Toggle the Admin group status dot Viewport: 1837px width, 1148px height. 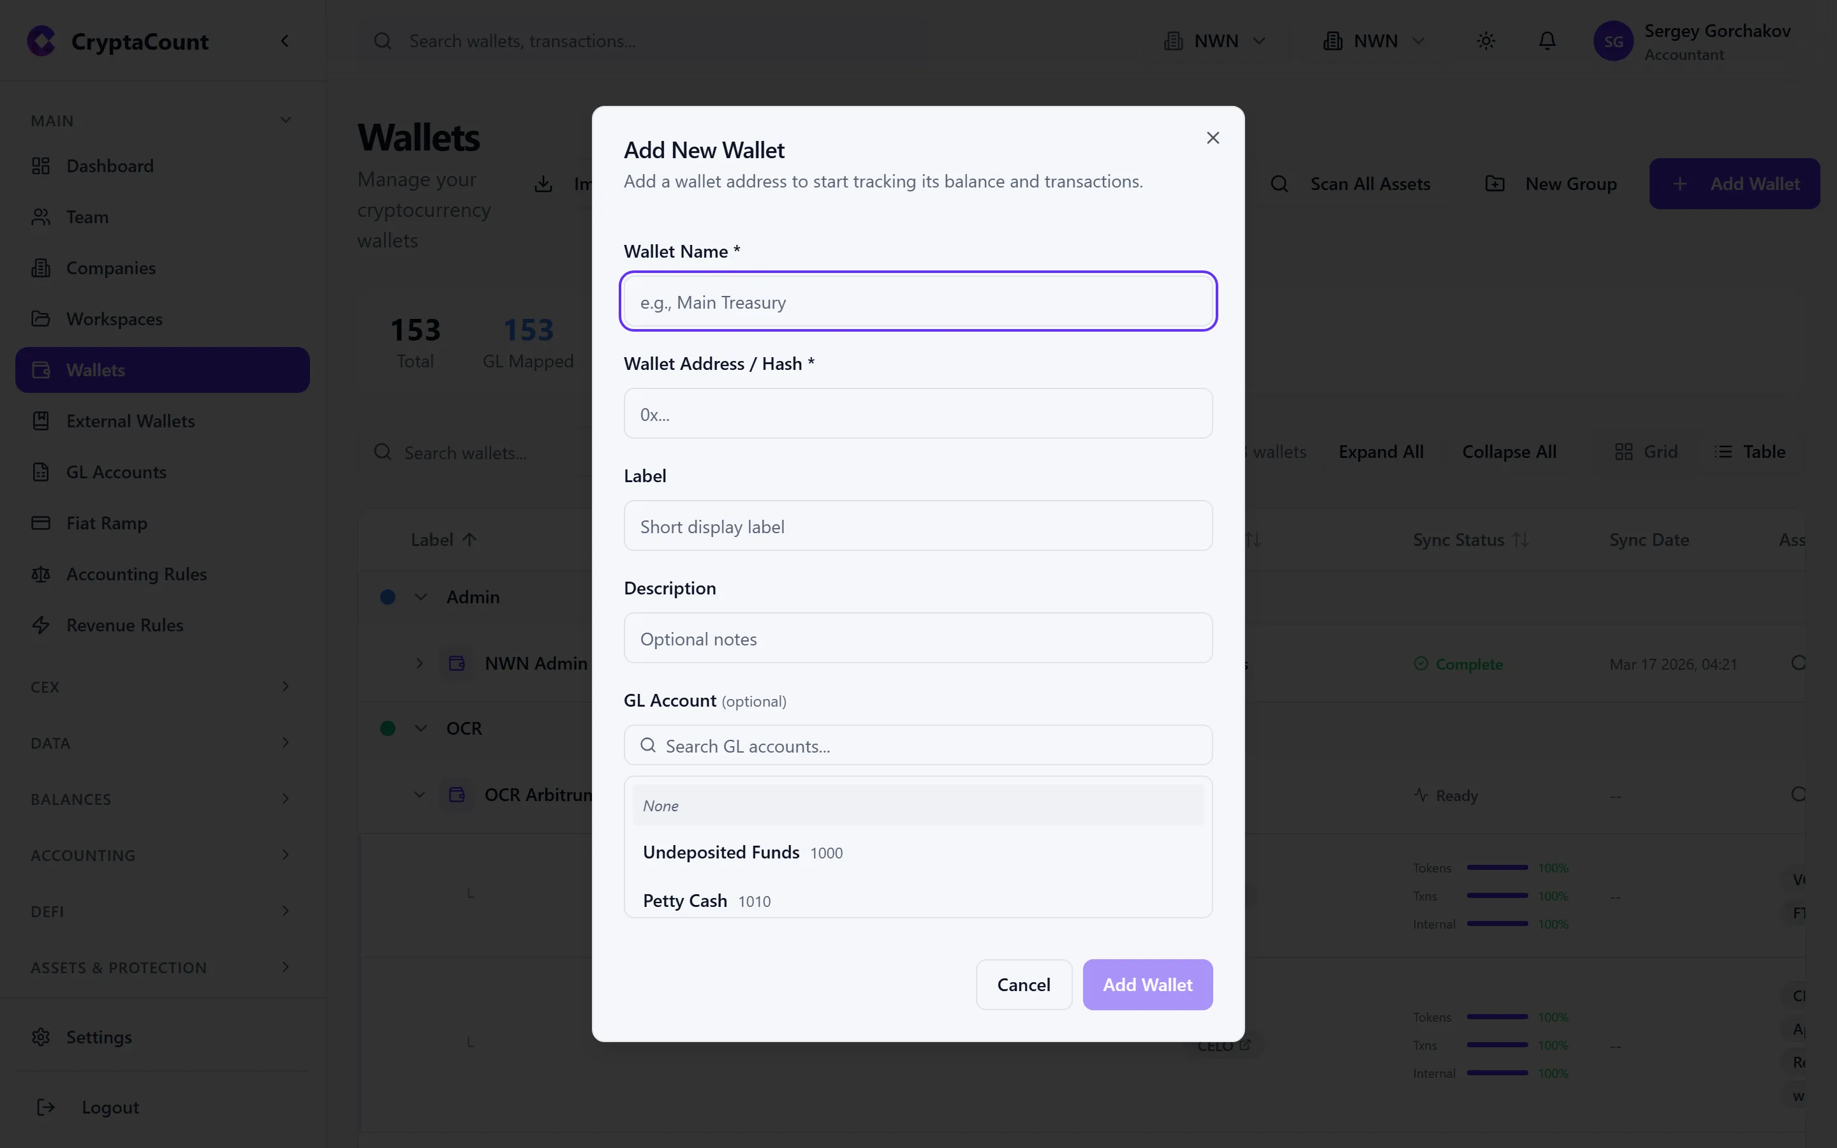388,597
